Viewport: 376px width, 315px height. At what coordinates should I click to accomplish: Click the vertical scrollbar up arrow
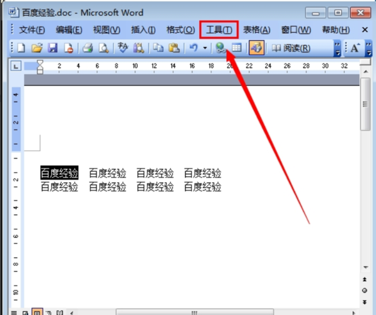pyautogui.click(x=366, y=72)
